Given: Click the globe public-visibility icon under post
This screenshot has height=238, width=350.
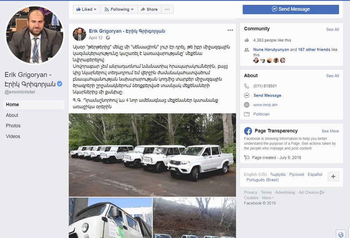Looking at the screenshot, I should (x=108, y=38).
